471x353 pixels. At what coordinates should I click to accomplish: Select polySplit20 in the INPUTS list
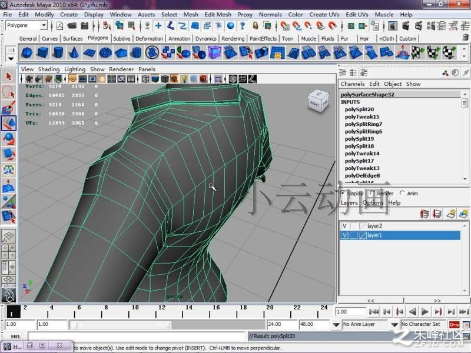(x=359, y=109)
